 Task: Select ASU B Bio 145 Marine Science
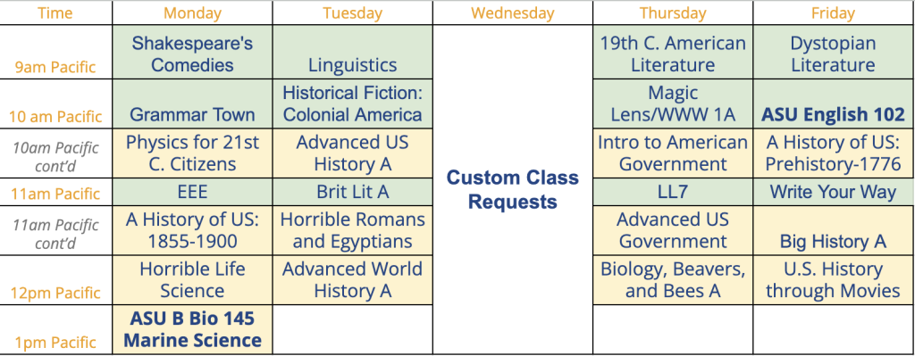coord(192,329)
